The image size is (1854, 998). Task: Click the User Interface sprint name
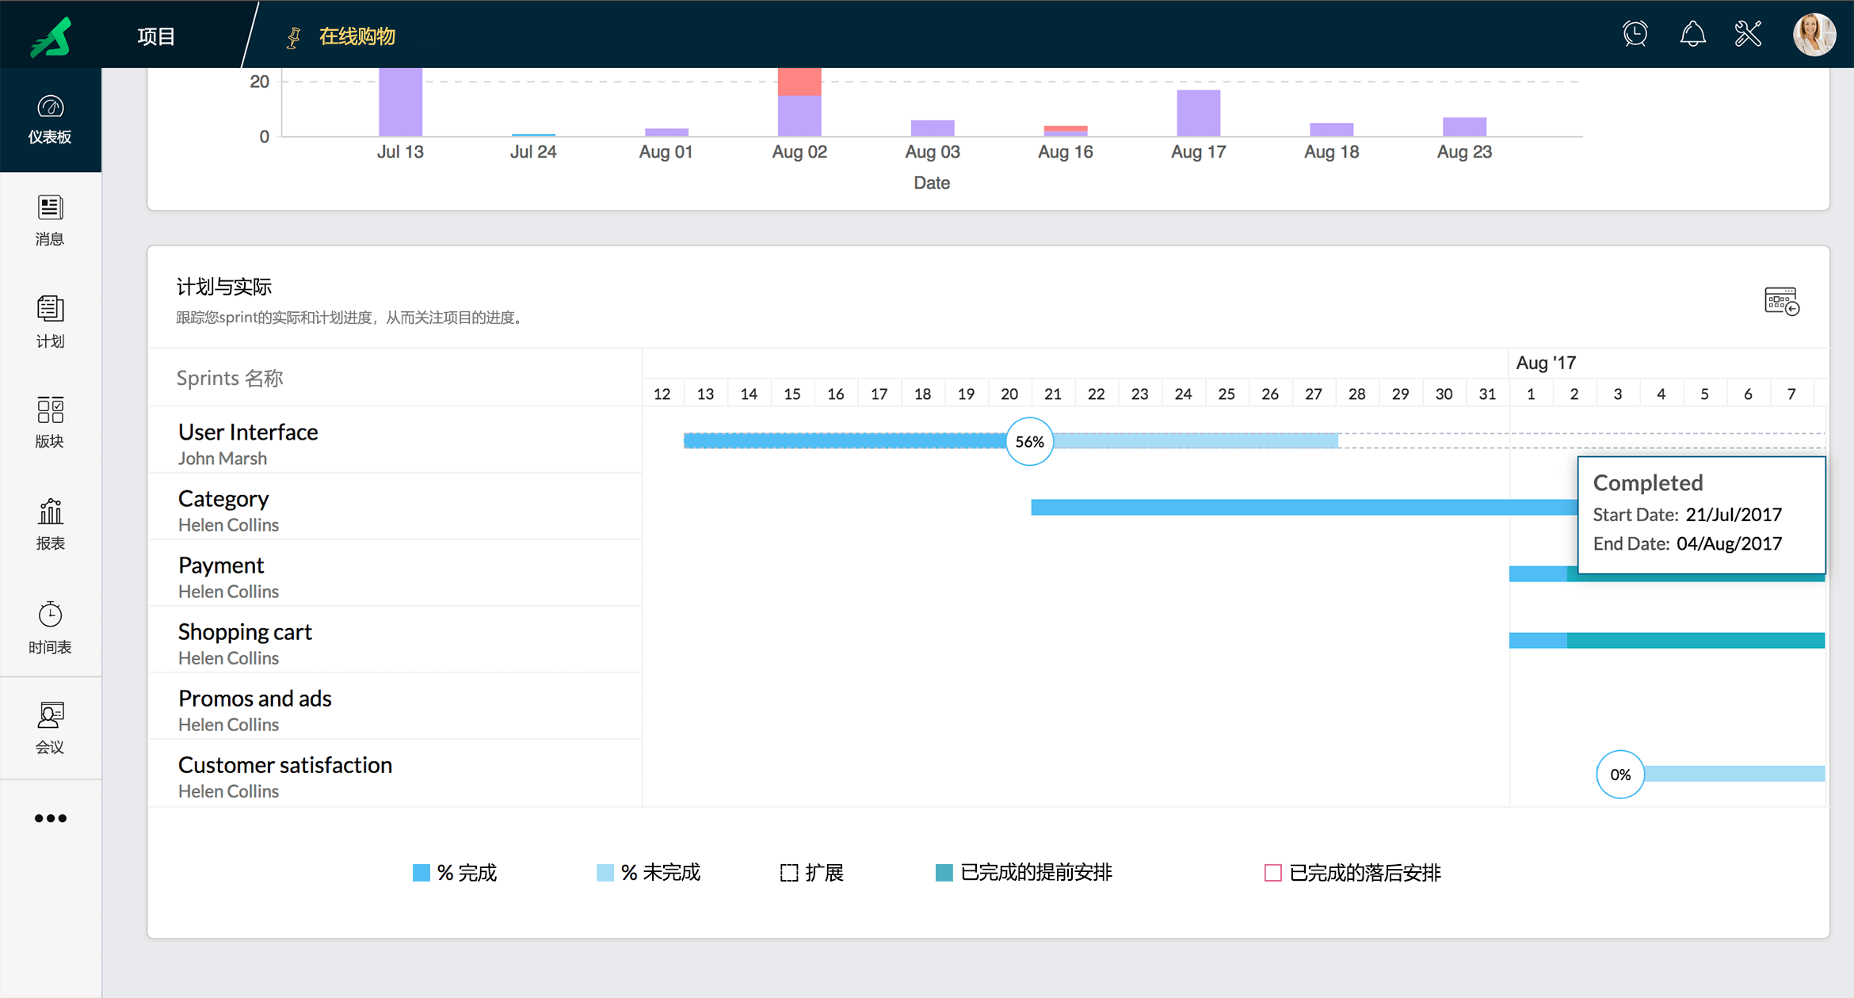[248, 432]
